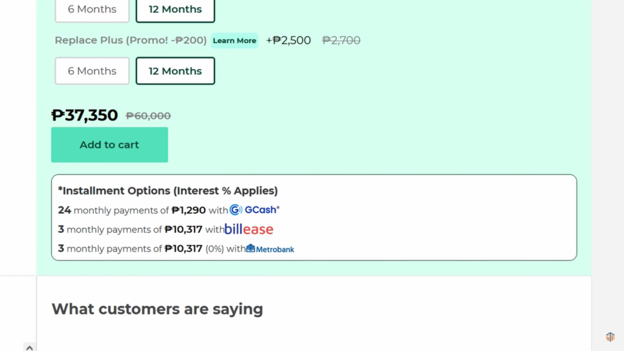Click the ₱1,290 GCash monthly payment amount

(x=189, y=210)
